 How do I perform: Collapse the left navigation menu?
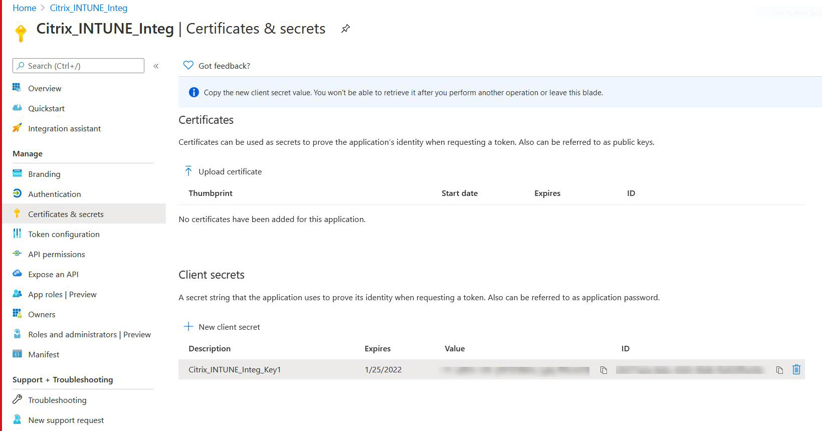[156, 66]
